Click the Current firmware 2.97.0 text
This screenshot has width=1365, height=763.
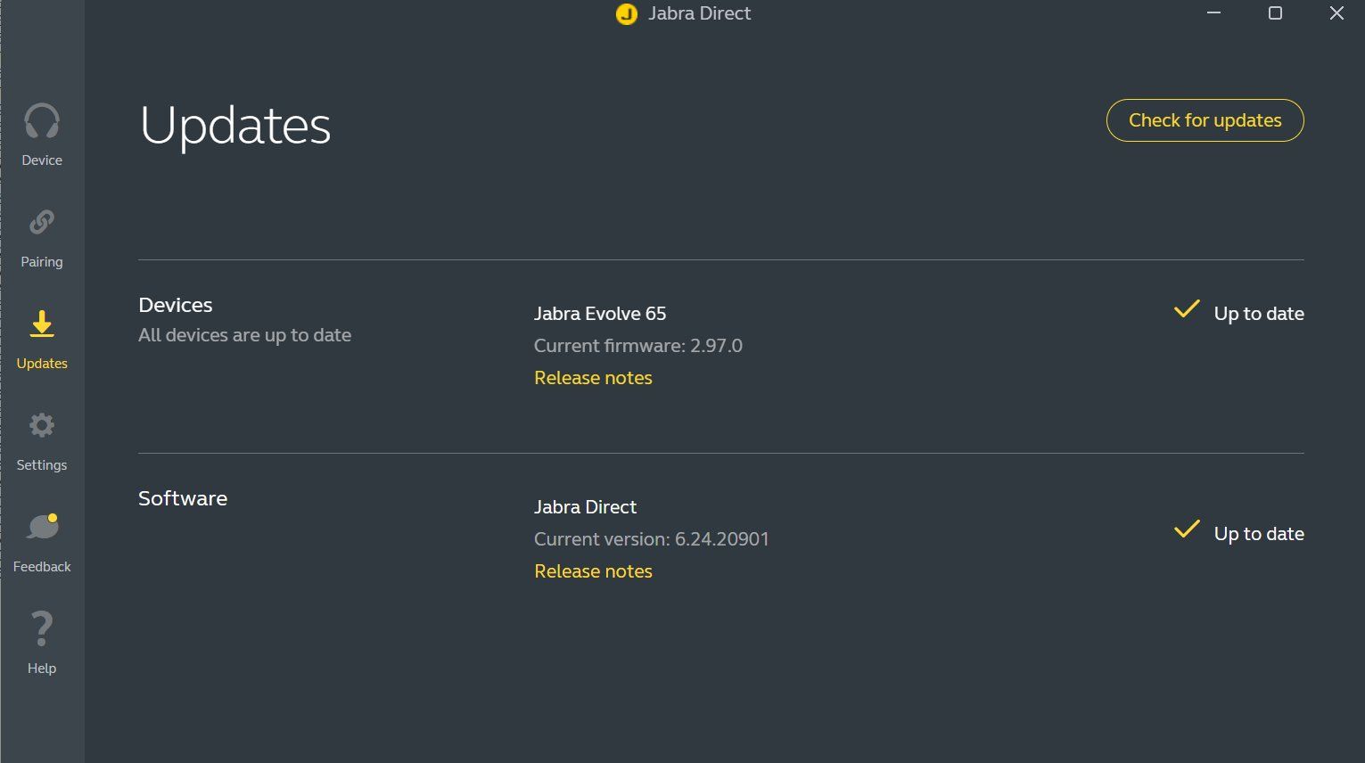coord(637,346)
